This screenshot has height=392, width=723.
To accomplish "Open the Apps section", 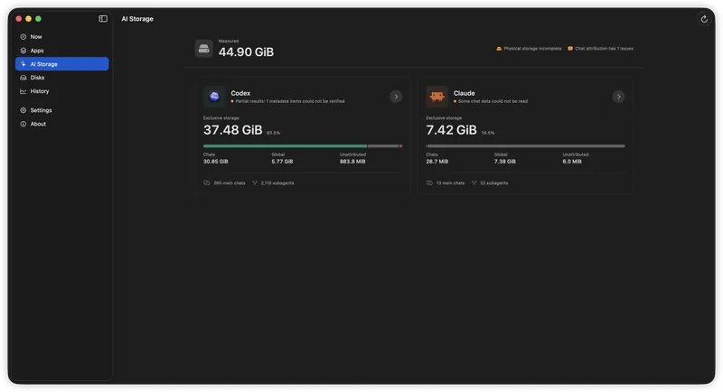I will point(61,51).
